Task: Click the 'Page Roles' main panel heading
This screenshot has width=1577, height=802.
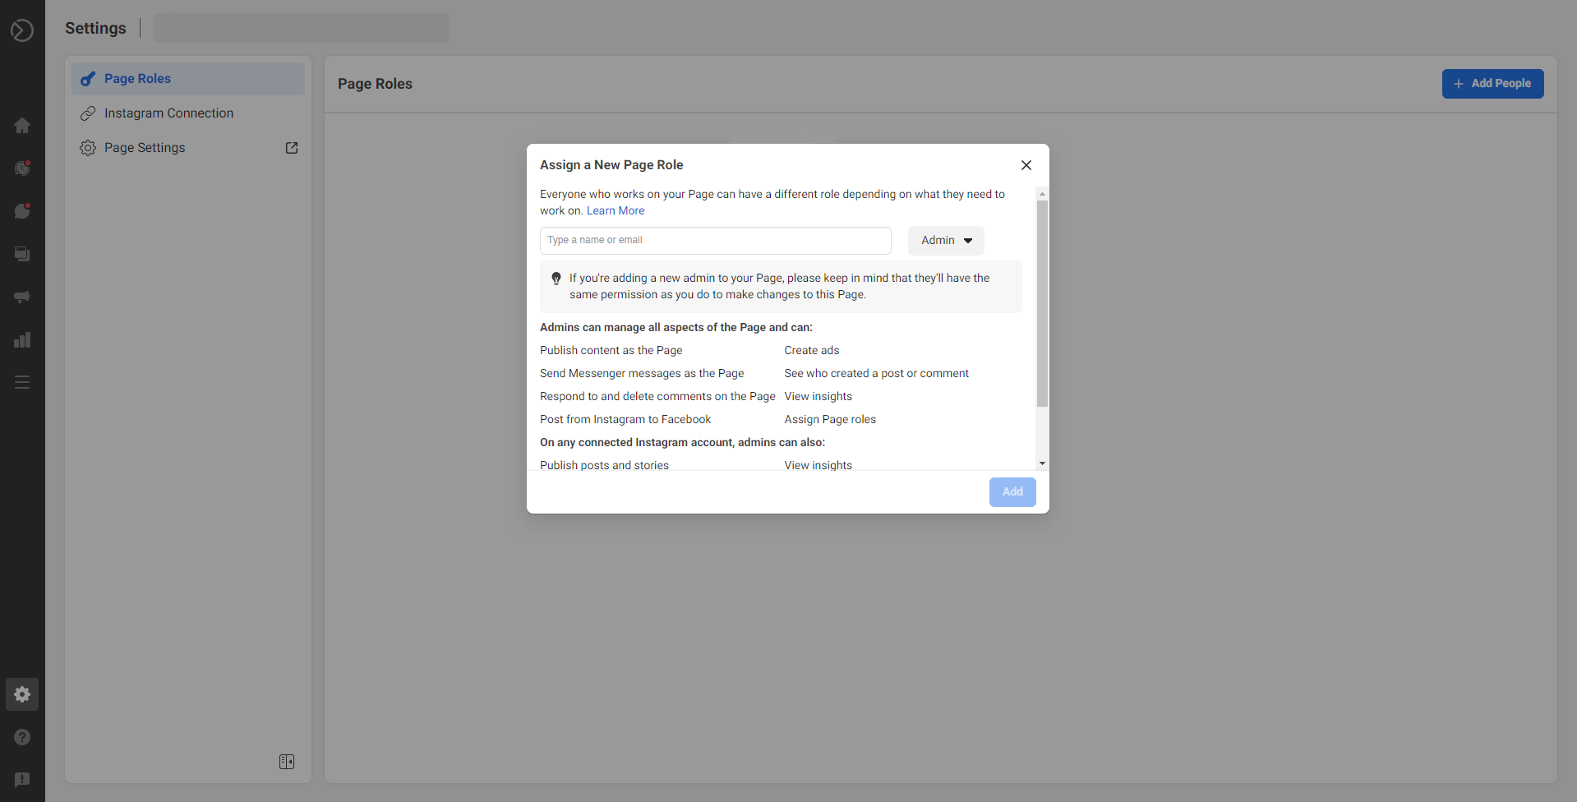Action: [375, 84]
